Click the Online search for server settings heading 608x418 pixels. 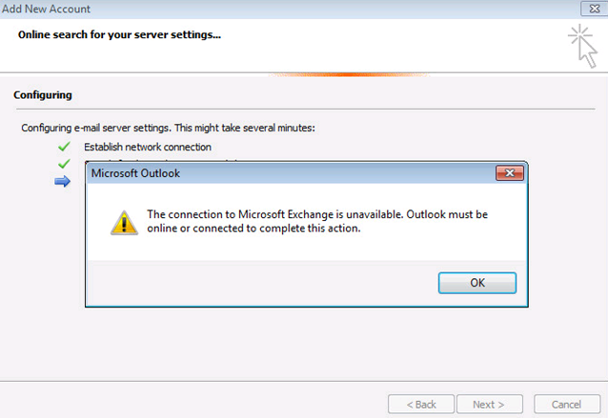click(119, 34)
